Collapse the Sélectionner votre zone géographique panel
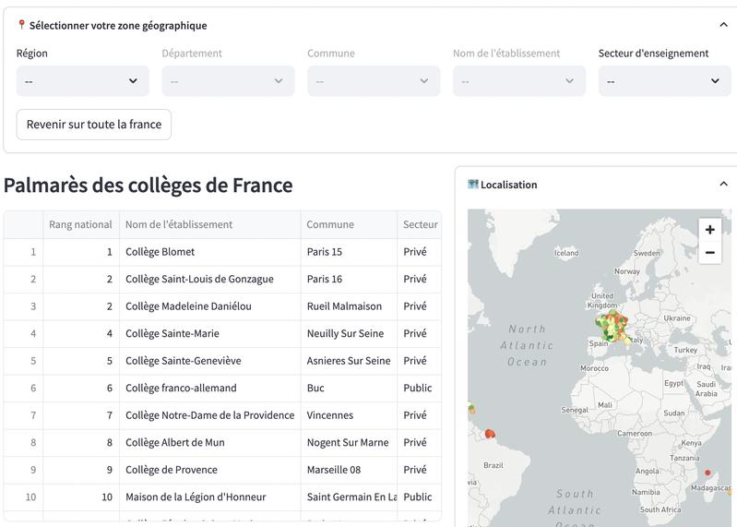The height and width of the screenshot is (527, 737). 723,25
